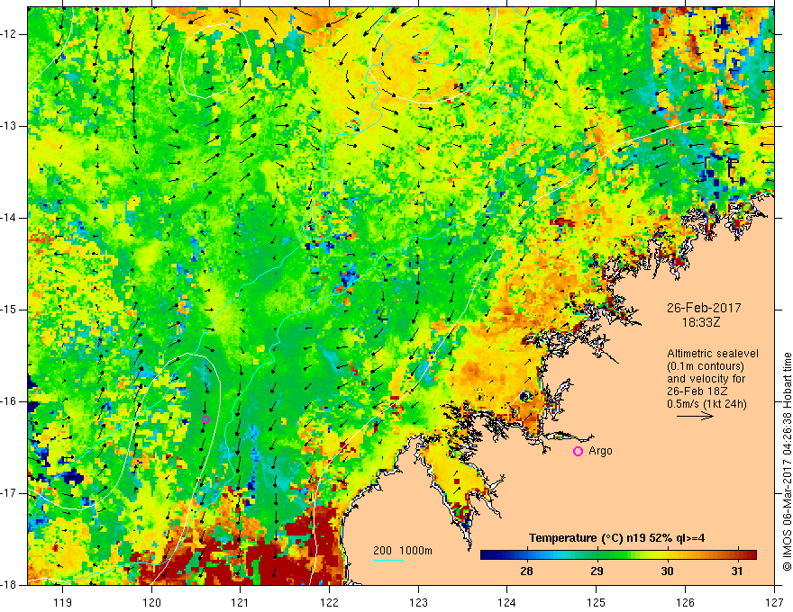Click the magenta Argo legend circle
The image size is (793, 612).
click(578, 452)
